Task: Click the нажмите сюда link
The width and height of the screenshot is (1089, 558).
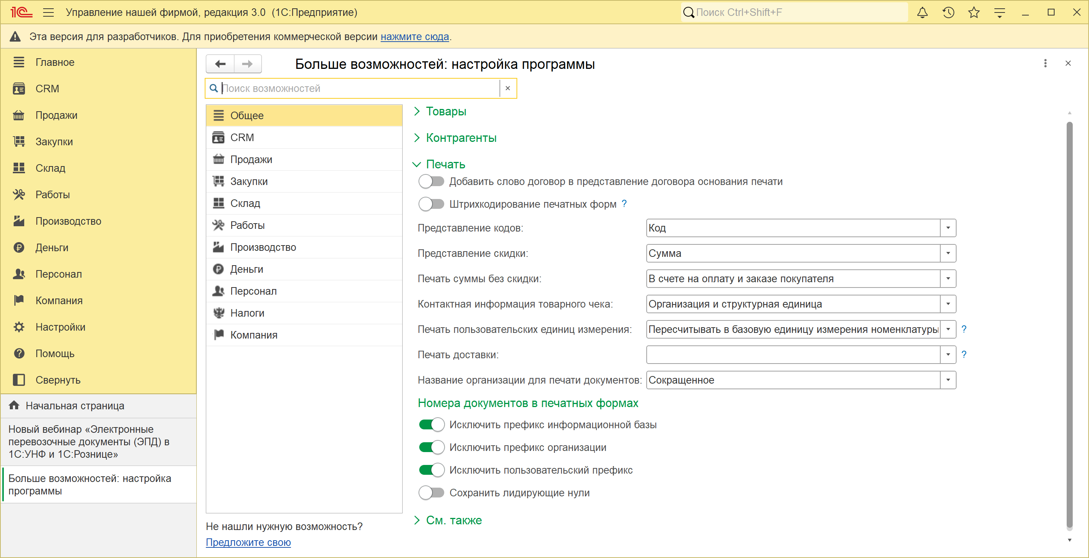Action: click(x=415, y=37)
